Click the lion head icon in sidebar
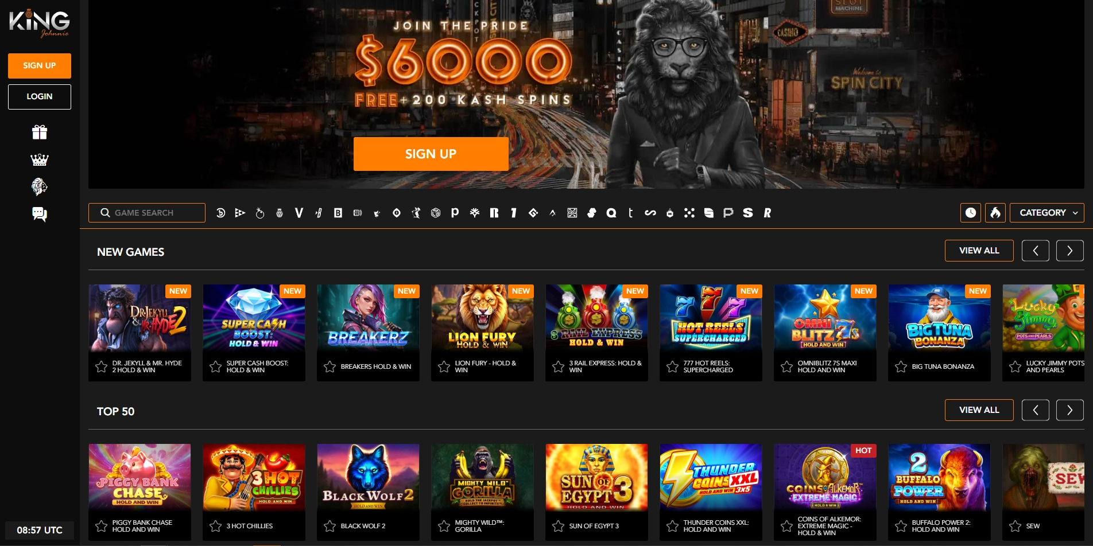This screenshot has height=546, width=1093. click(40, 186)
